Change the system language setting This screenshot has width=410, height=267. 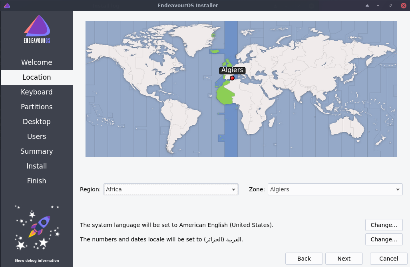click(384, 225)
